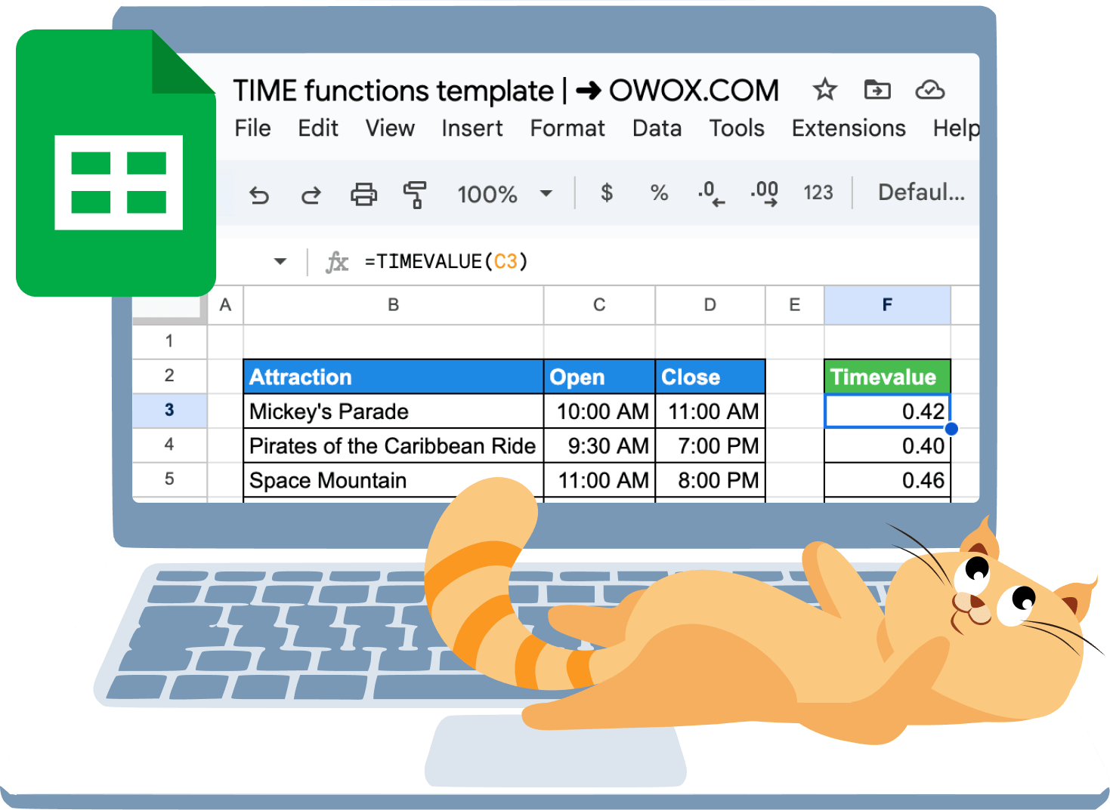Select row 5 header

pyautogui.click(x=169, y=479)
